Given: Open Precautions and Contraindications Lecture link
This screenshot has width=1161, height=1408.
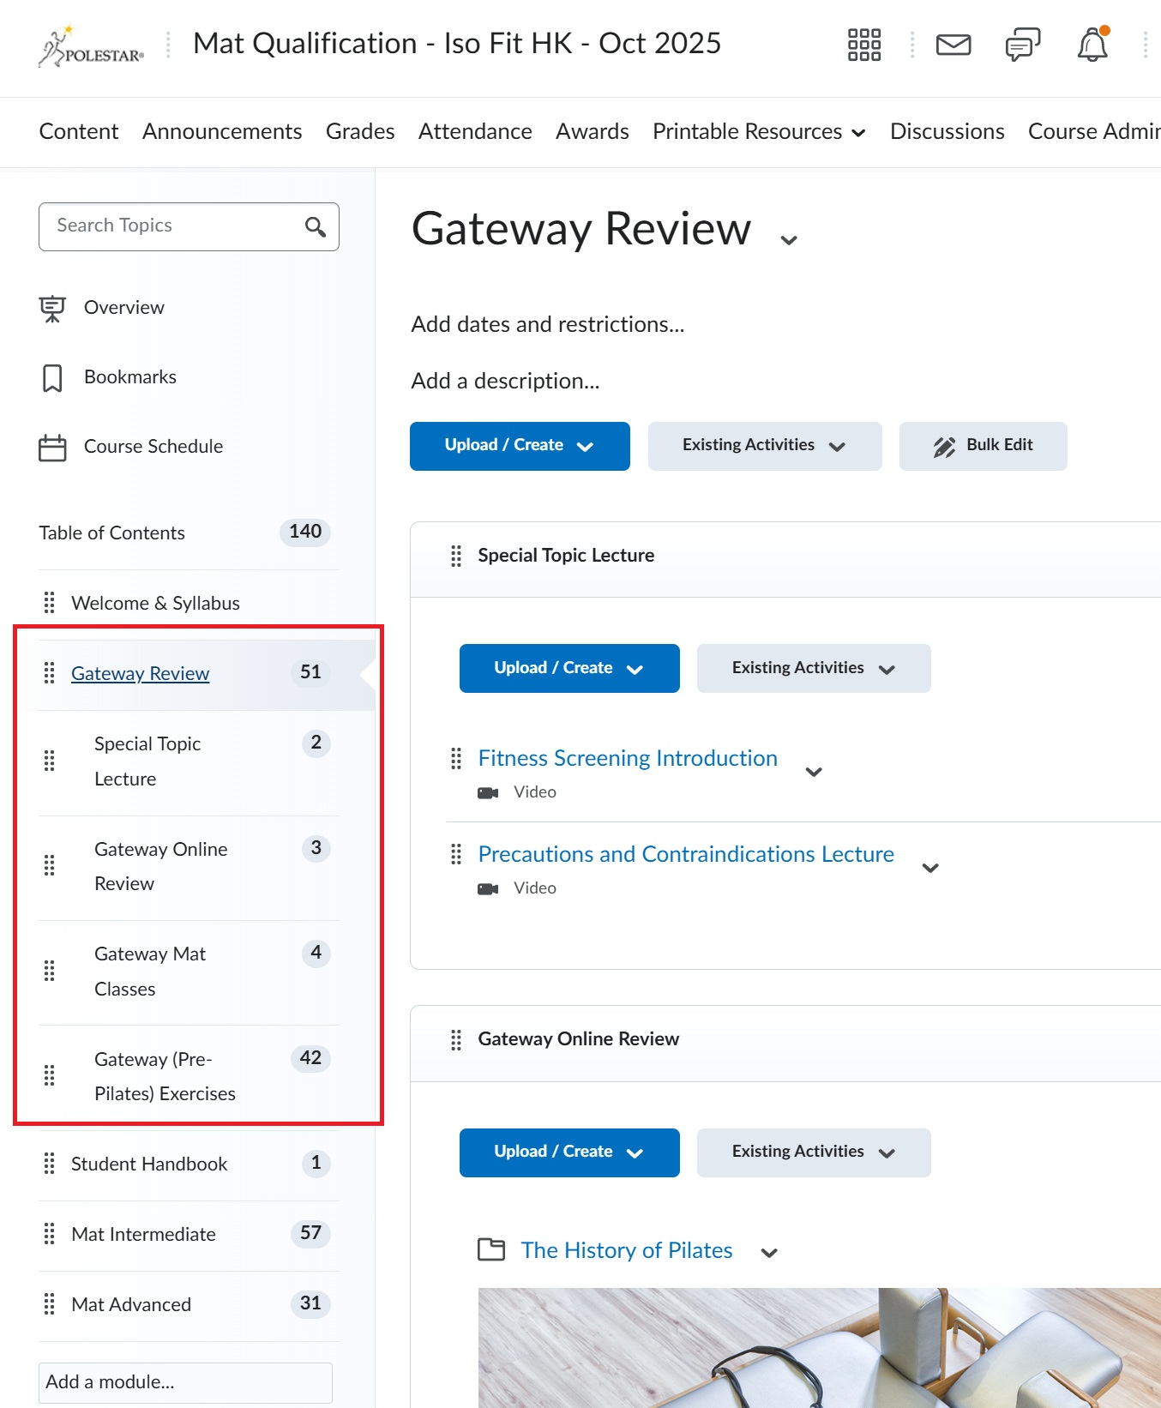Looking at the screenshot, I should click(685, 854).
